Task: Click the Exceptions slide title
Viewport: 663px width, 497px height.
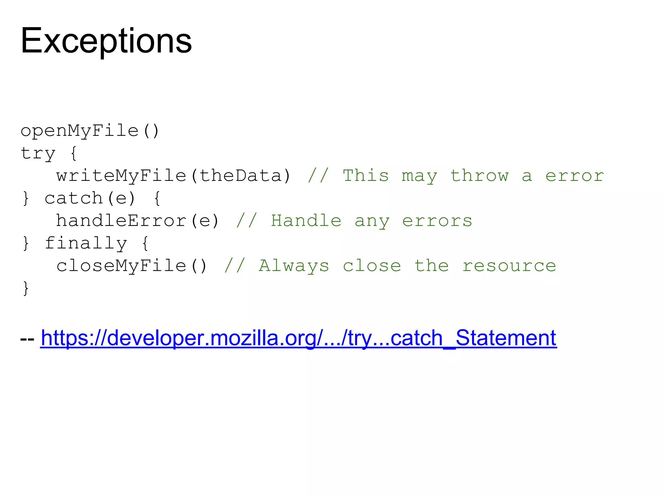Action: pyautogui.click(x=106, y=41)
